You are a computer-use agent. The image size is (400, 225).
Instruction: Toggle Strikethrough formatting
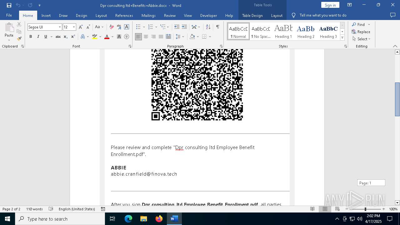58,37
